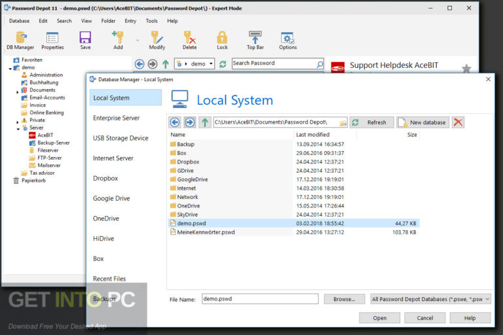Click the Open button
The image size is (503, 335).
click(379, 318)
